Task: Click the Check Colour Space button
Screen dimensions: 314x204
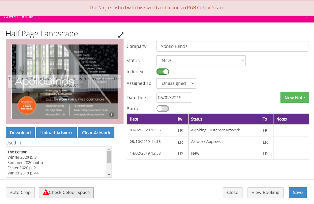Action: point(66,192)
